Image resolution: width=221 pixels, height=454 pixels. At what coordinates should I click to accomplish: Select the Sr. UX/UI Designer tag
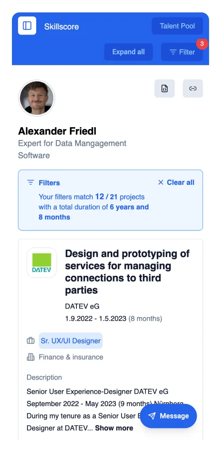click(71, 341)
